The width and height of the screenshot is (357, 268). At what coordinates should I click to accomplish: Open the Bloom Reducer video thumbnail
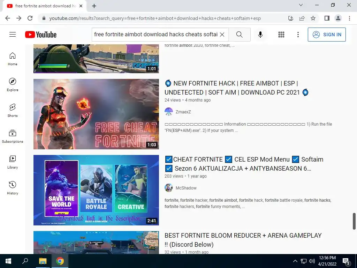coord(96,243)
